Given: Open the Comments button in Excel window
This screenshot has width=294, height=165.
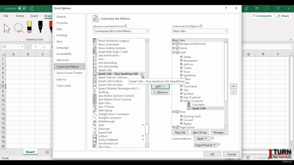Looking at the screenshot, I should pyautogui.click(x=262, y=16).
